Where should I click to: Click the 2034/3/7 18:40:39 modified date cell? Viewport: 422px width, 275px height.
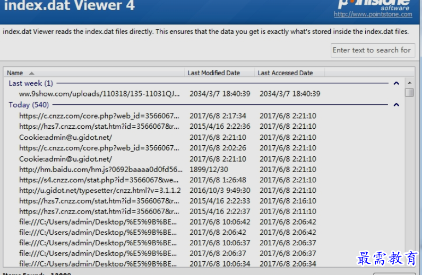[x=220, y=94]
